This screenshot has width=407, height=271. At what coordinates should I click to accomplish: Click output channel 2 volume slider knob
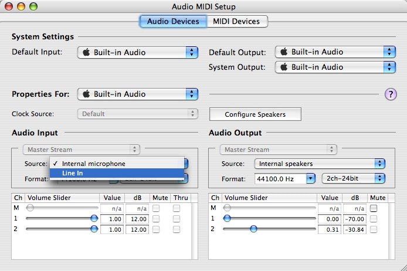pos(253,229)
